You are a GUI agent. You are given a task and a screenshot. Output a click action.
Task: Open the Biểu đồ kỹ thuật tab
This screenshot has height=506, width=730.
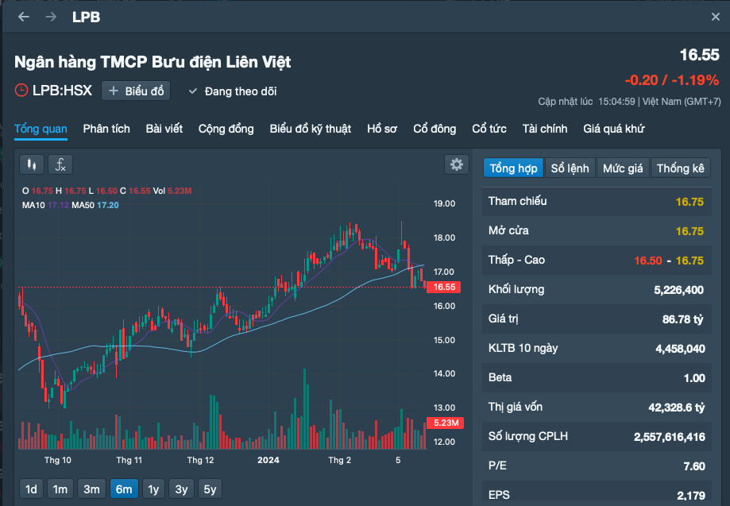(310, 129)
